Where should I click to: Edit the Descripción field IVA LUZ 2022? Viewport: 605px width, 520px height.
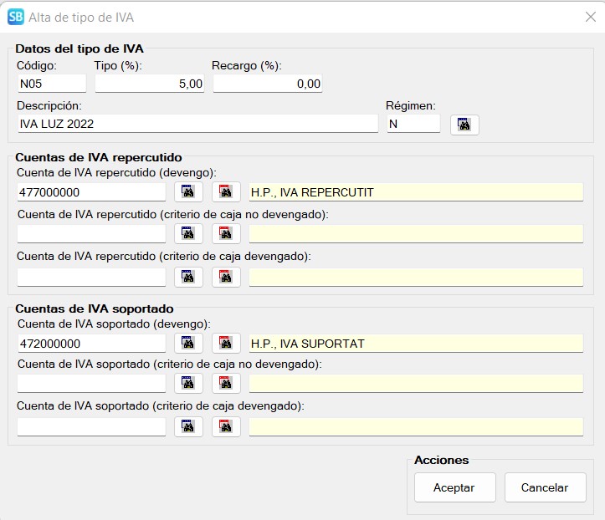[197, 124]
